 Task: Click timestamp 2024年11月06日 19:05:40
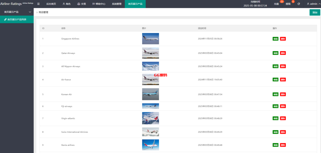[x=210, y=80]
